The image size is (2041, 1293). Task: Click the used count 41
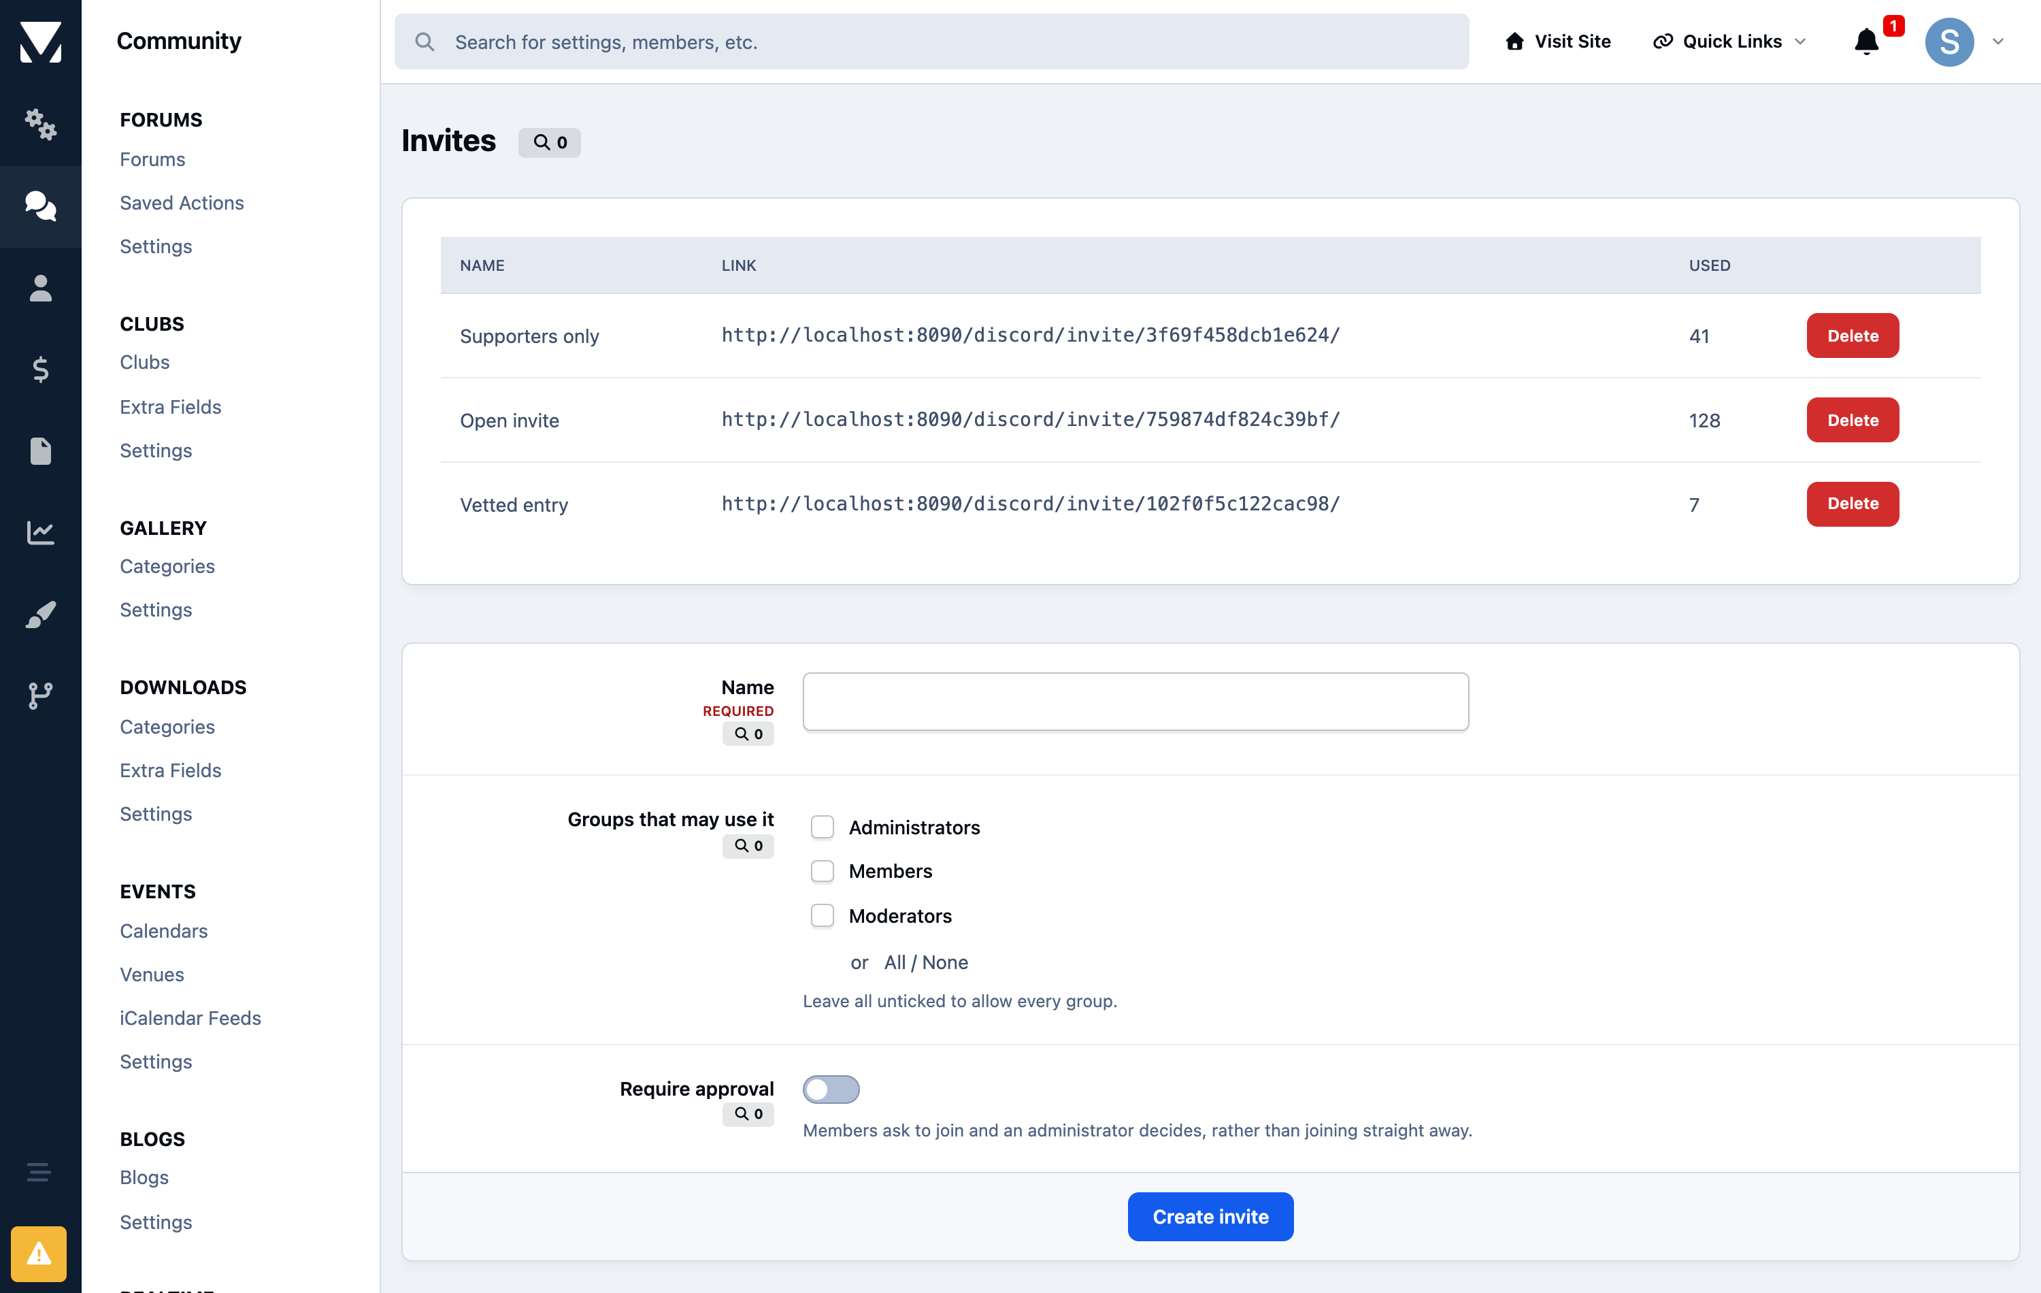pyautogui.click(x=1699, y=337)
